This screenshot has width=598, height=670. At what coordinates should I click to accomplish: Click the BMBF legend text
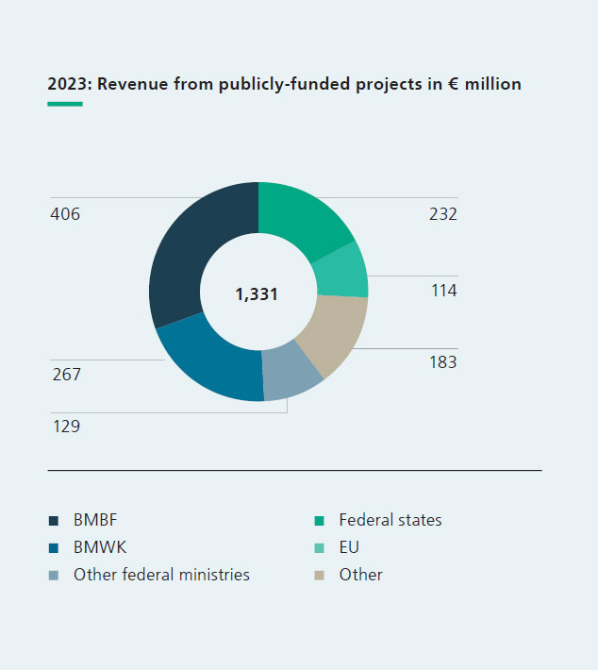coord(95,520)
